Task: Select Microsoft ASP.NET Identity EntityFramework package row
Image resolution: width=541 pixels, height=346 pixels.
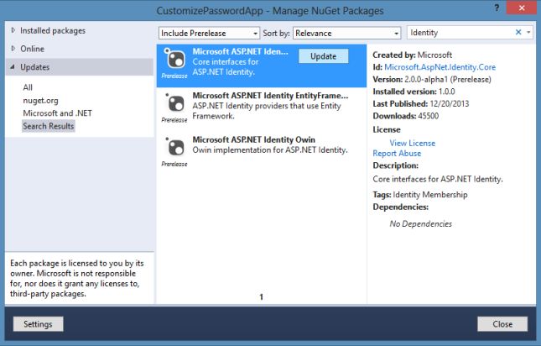Action: click(x=262, y=107)
